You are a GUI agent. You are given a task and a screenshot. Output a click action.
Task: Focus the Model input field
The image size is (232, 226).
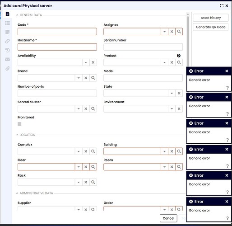[x=143, y=78]
